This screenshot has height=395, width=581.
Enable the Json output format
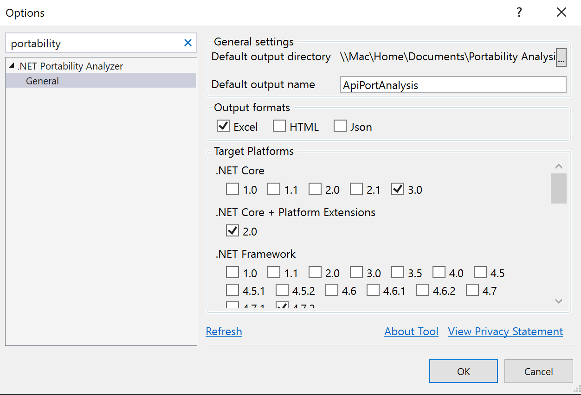click(x=340, y=126)
